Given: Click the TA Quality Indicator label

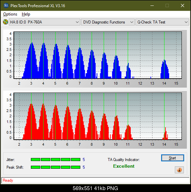Looking at the screenshot, I should [124, 160].
